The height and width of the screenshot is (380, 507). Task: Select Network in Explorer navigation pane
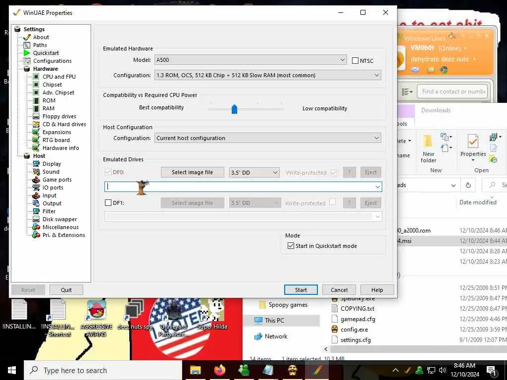[x=276, y=336]
